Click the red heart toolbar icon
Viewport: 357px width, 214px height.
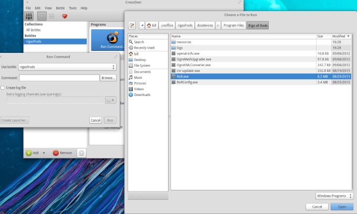(65, 16)
